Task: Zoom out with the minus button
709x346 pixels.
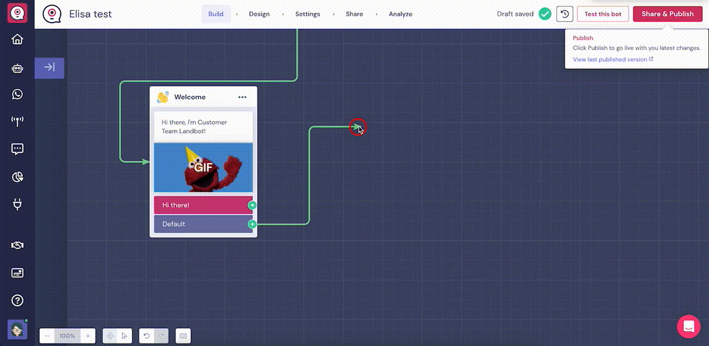Action: click(x=47, y=335)
